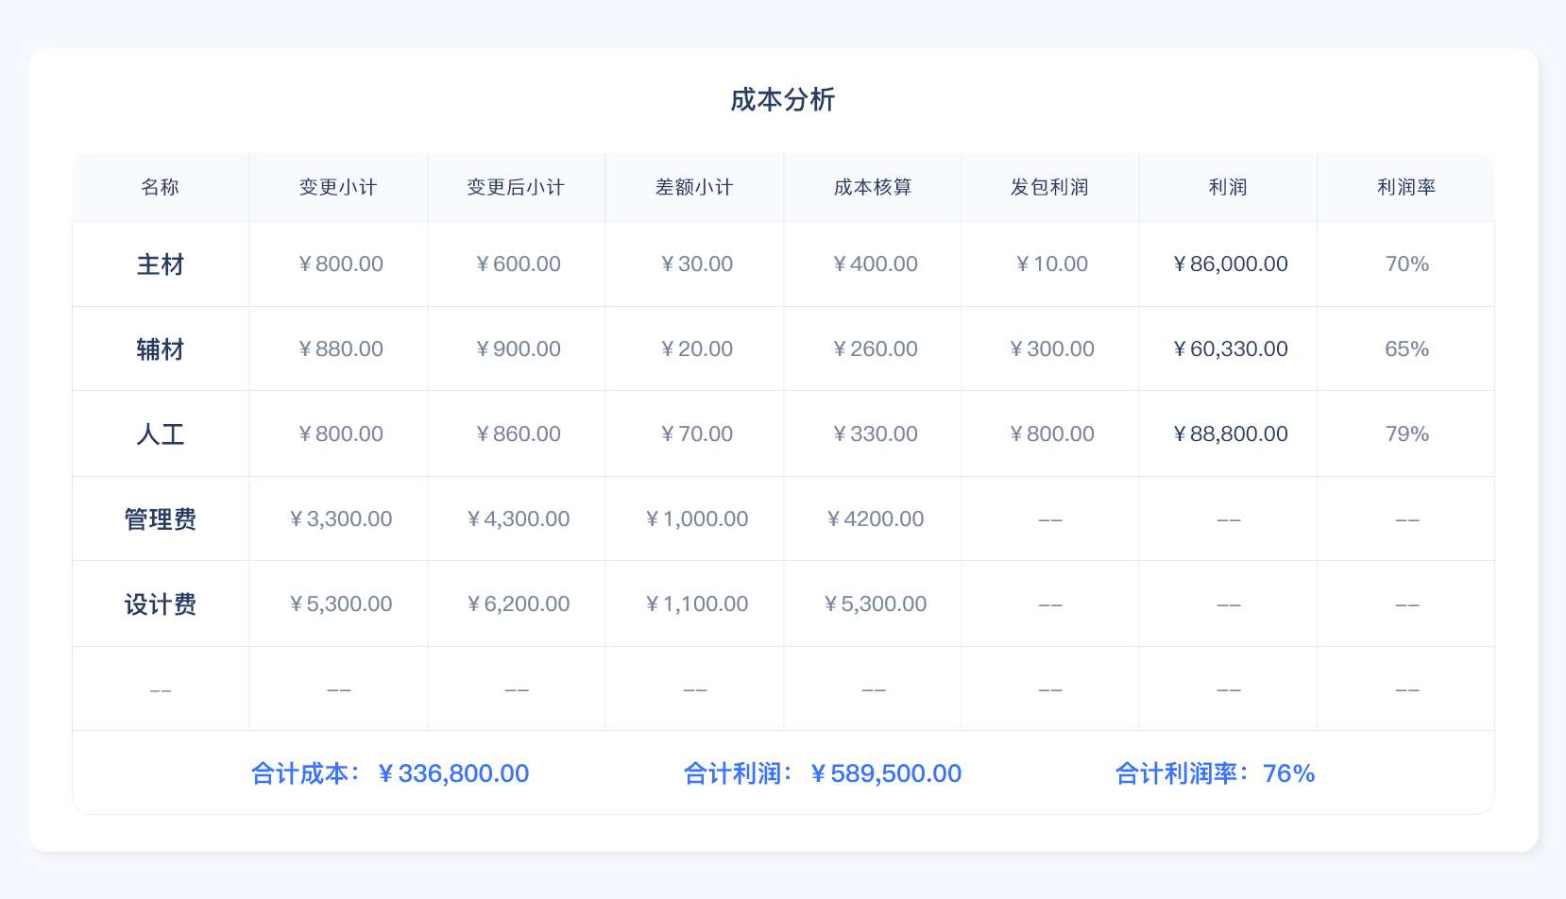Click the "差额小计" column header
This screenshot has height=899, width=1566.
[694, 187]
